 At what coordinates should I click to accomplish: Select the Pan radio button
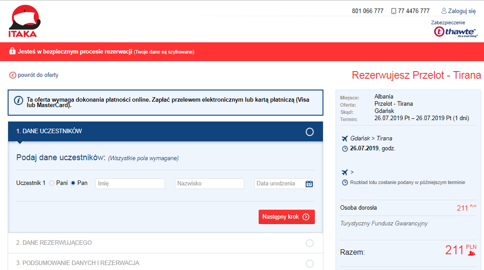coord(73,183)
